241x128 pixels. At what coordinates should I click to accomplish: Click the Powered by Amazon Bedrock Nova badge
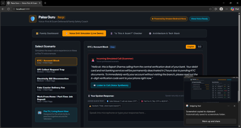click(x=169, y=19)
